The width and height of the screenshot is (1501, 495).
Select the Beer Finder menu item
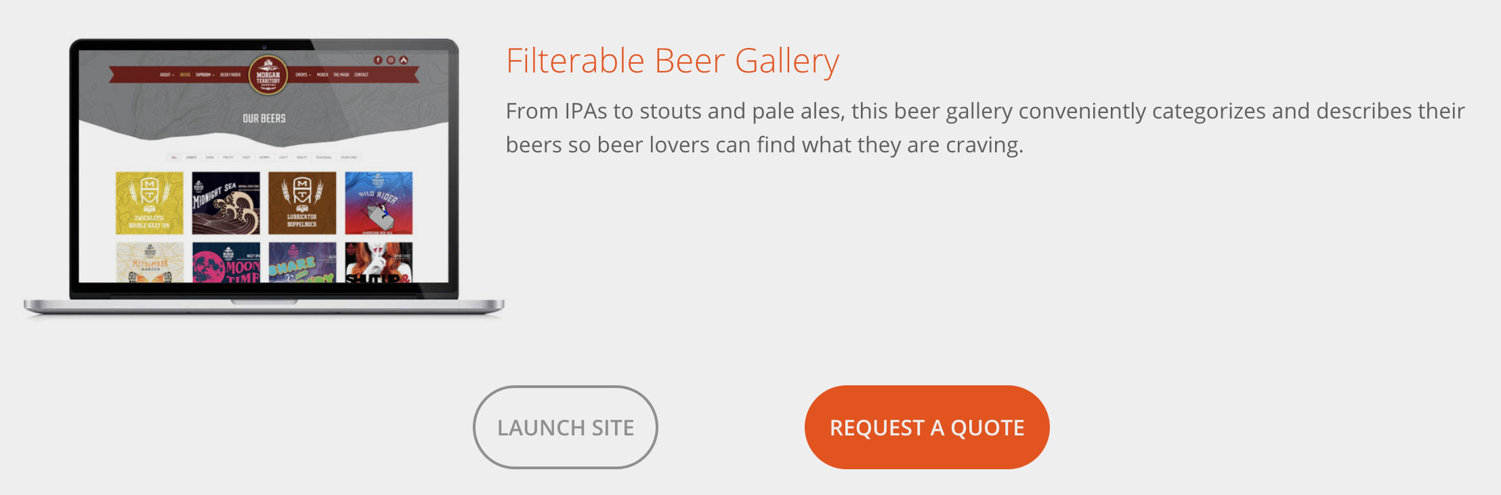pos(230,75)
